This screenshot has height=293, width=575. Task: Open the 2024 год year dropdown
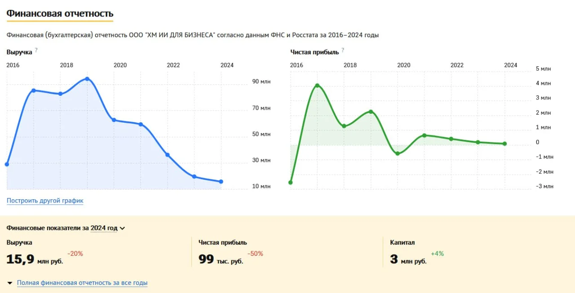pyautogui.click(x=108, y=228)
